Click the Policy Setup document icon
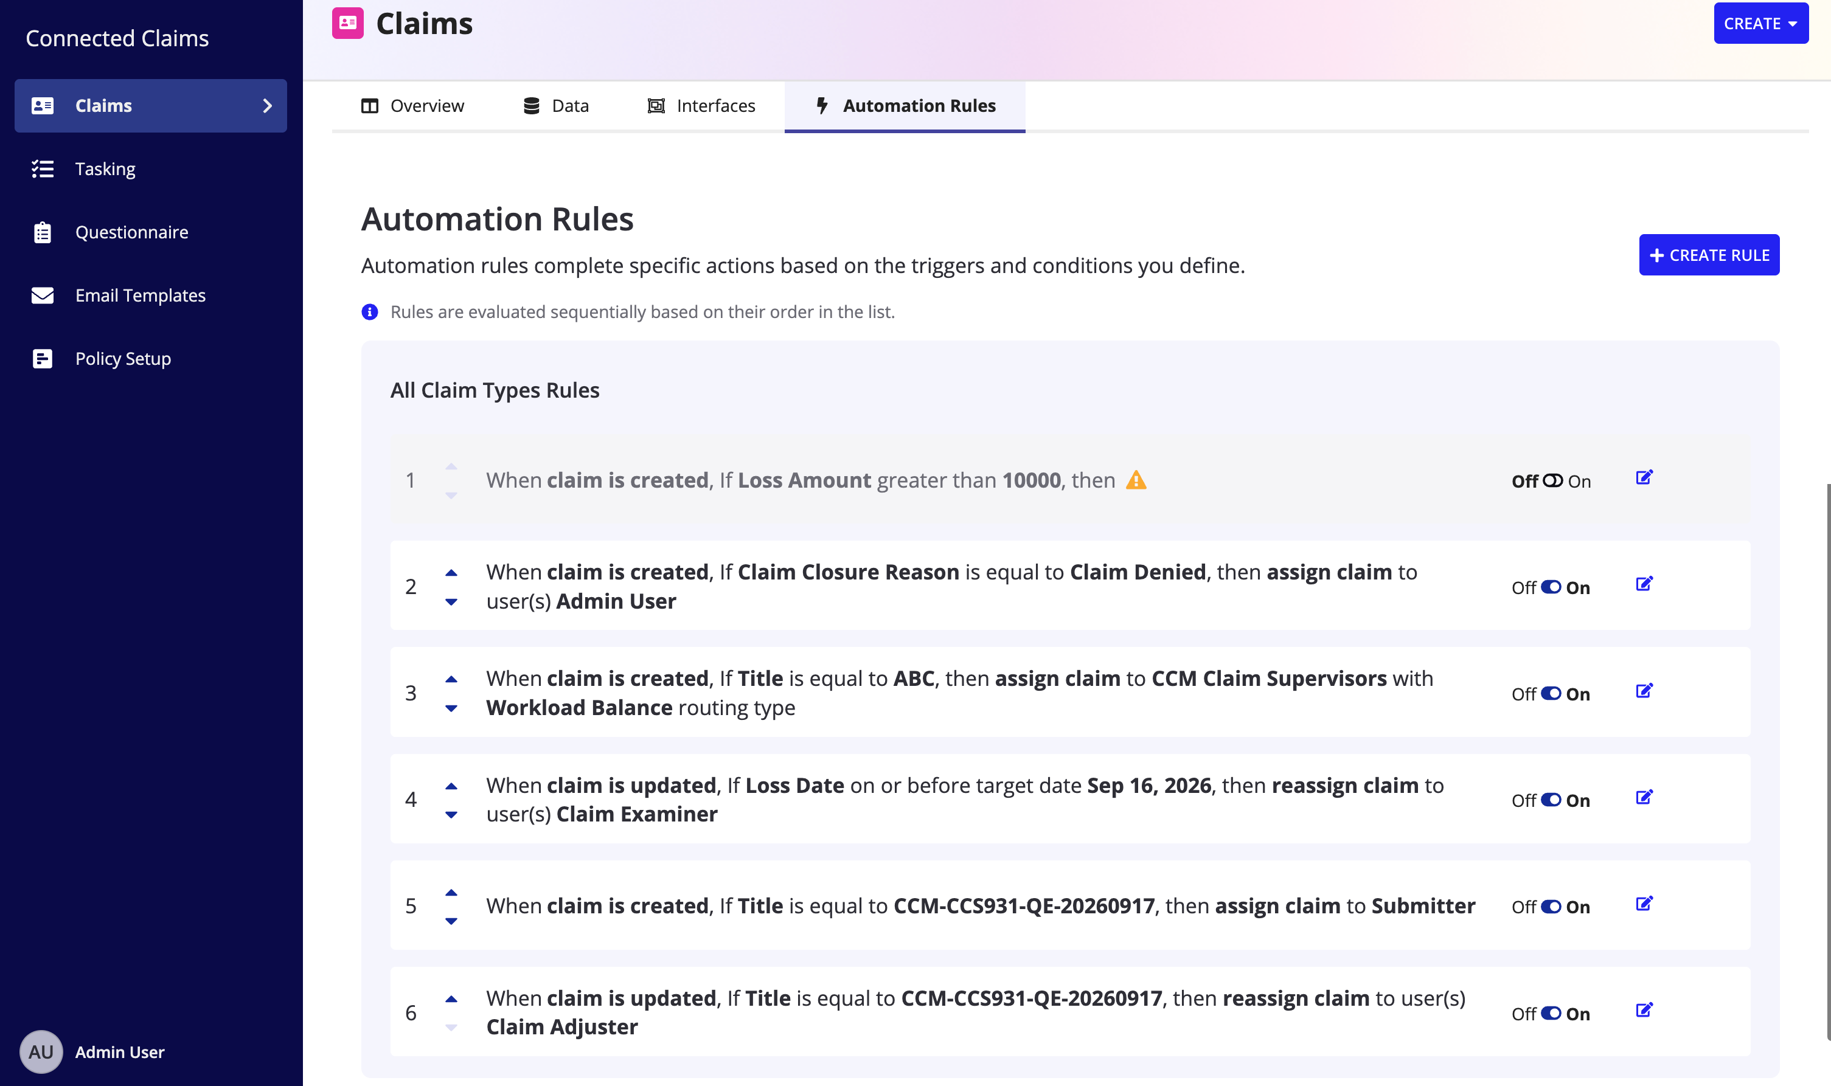The height and width of the screenshot is (1086, 1831). coord(43,359)
